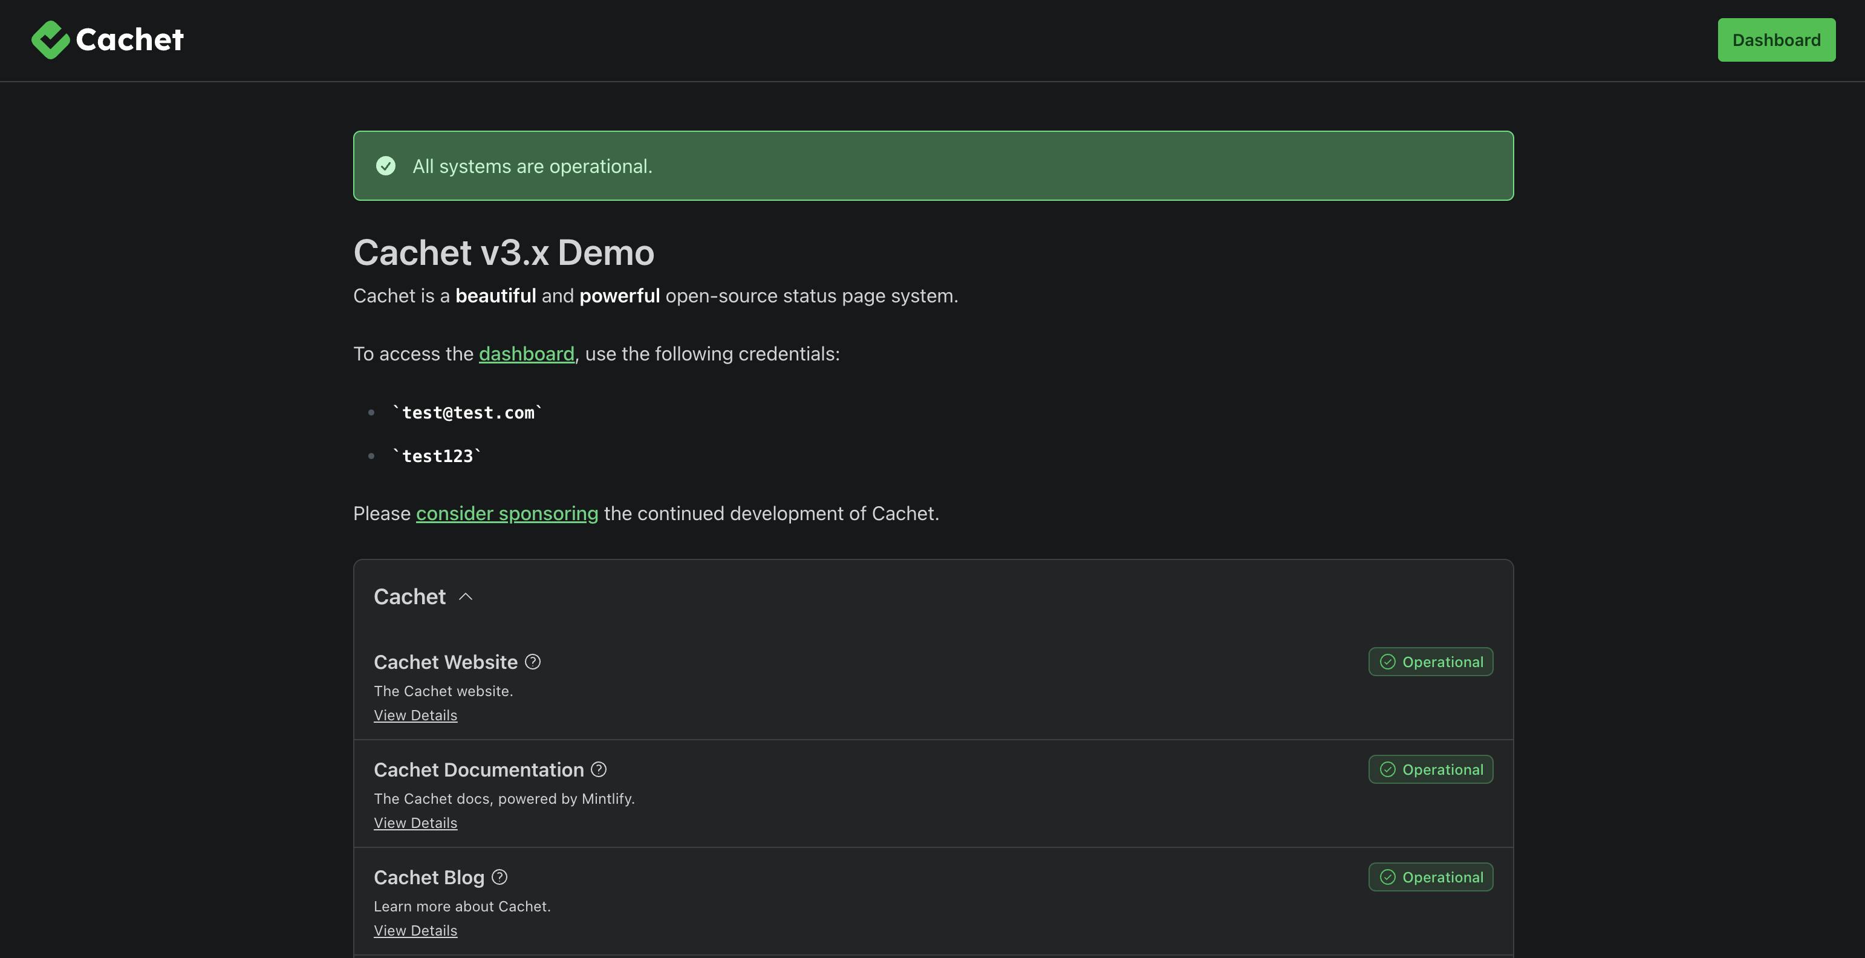The width and height of the screenshot is (1865, 958).
Task: Click the Cachet wordmark in header
Action: click(129, 40)
